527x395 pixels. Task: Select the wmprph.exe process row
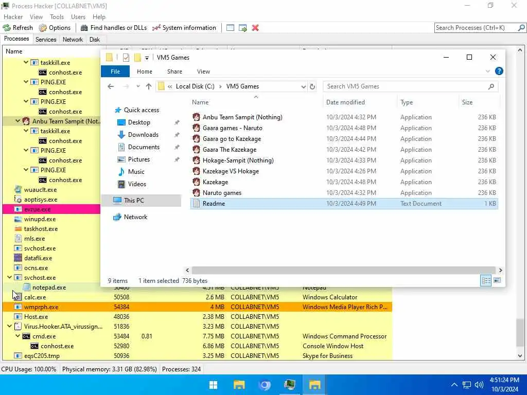click(197, 307)
